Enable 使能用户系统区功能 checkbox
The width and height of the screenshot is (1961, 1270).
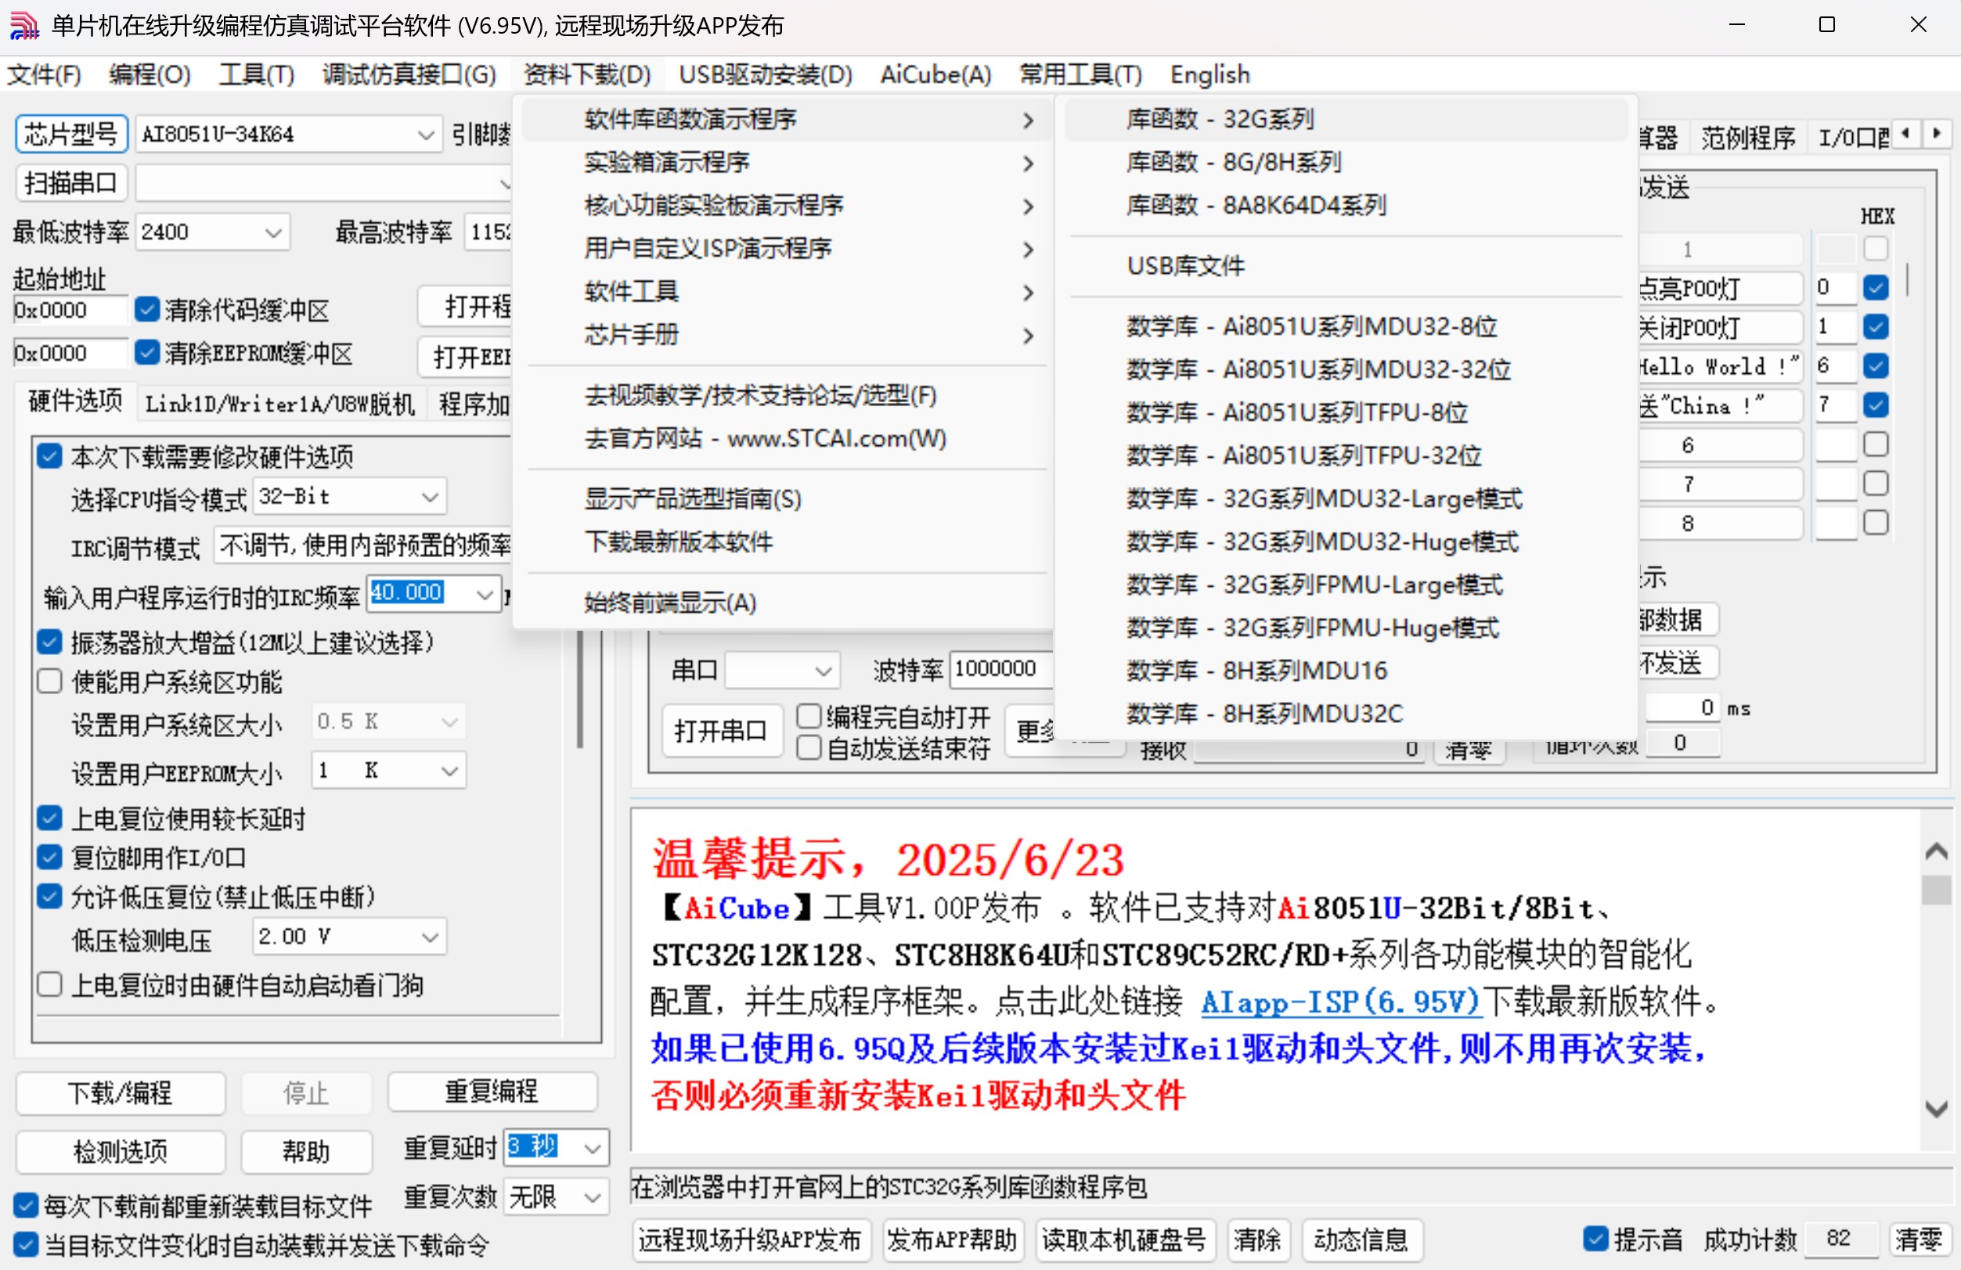point(49,681)
